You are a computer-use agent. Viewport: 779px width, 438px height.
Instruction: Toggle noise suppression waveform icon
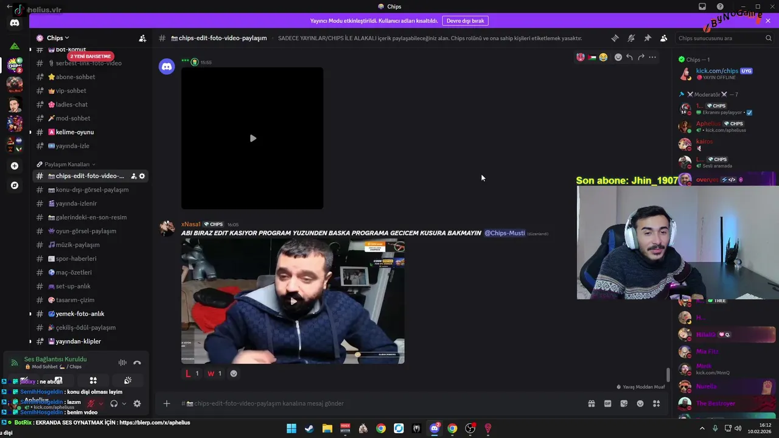(122, 363)
